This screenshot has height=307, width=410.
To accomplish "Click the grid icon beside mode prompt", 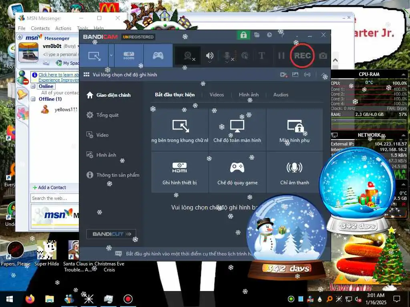I will tap(86, 74).
